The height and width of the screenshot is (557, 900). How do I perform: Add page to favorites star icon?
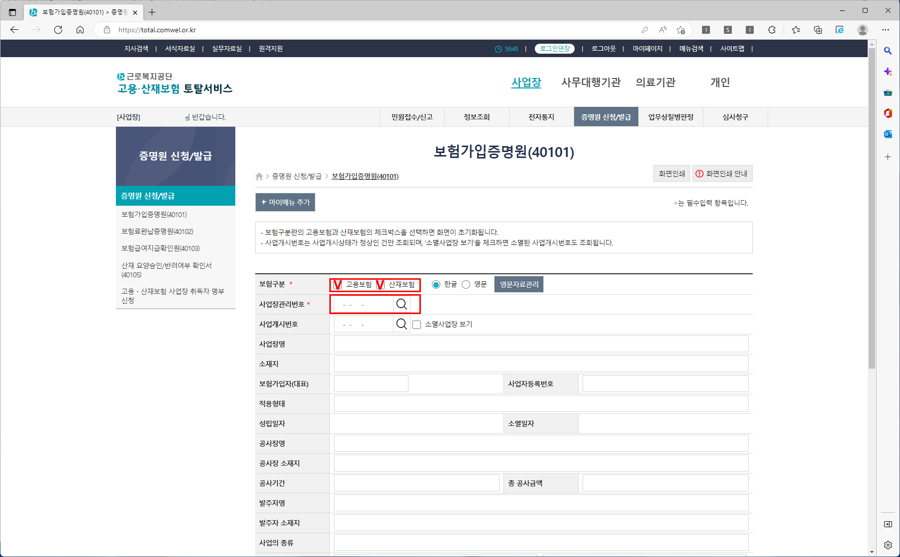681,30
